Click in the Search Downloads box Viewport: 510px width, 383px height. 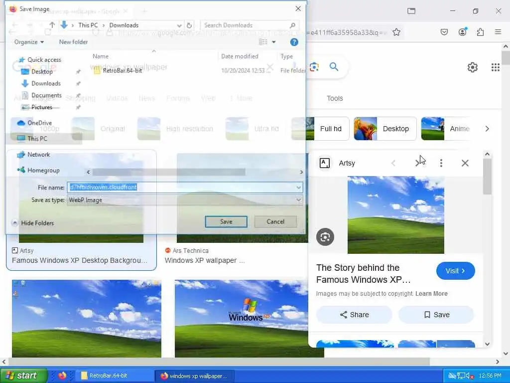[249, 25]
